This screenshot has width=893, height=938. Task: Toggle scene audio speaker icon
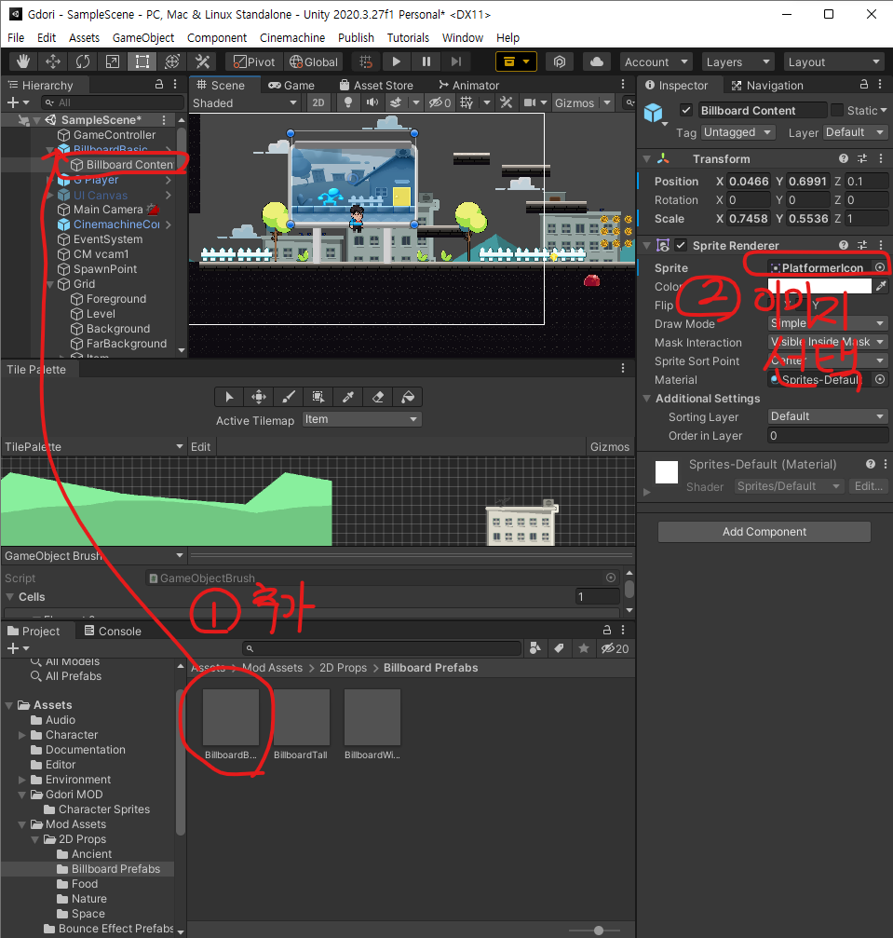point(372,102)
